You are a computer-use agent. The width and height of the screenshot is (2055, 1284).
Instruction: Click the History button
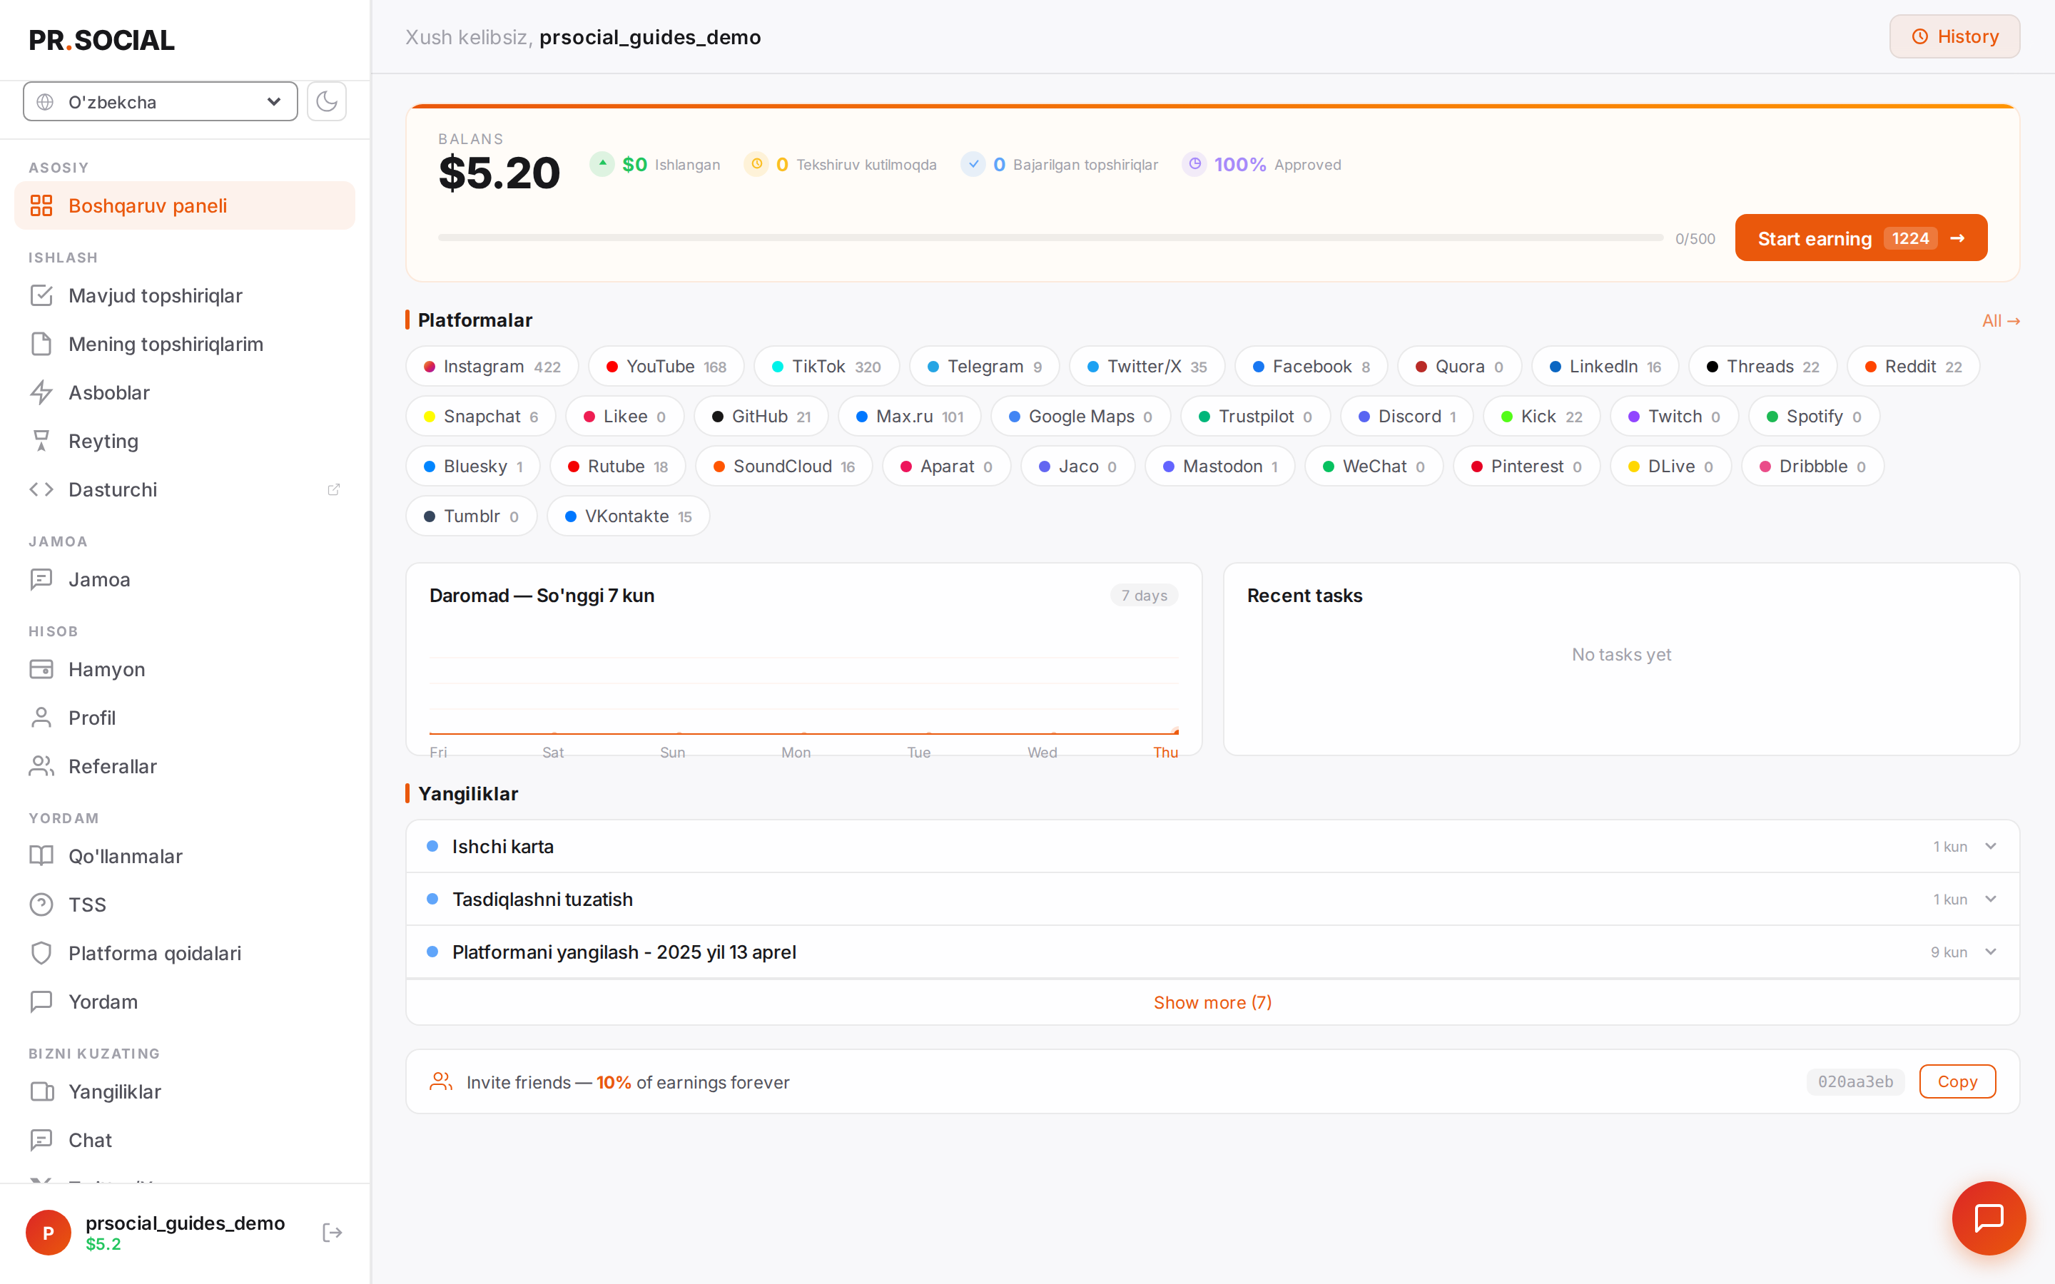(1954, 36)
